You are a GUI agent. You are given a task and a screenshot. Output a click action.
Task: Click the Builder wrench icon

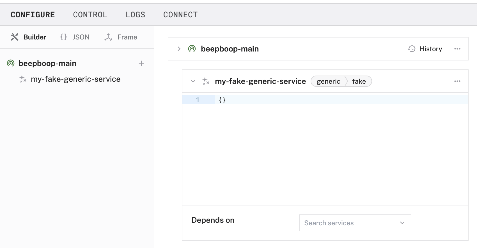tap(15, 37)
